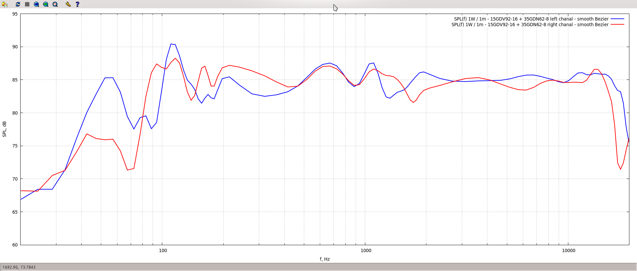
Task: Click the 80 tick label on the y-axis
Action: [x=15, y=113]
